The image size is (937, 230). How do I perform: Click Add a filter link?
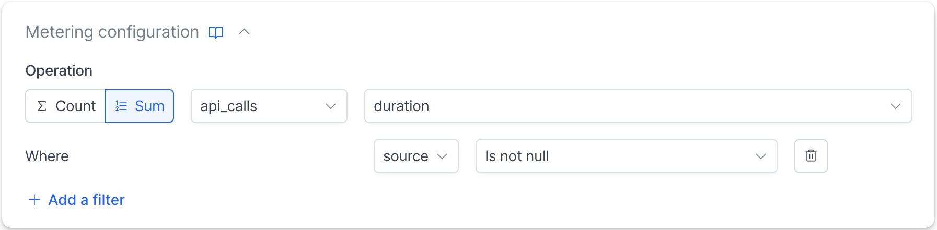76,200
